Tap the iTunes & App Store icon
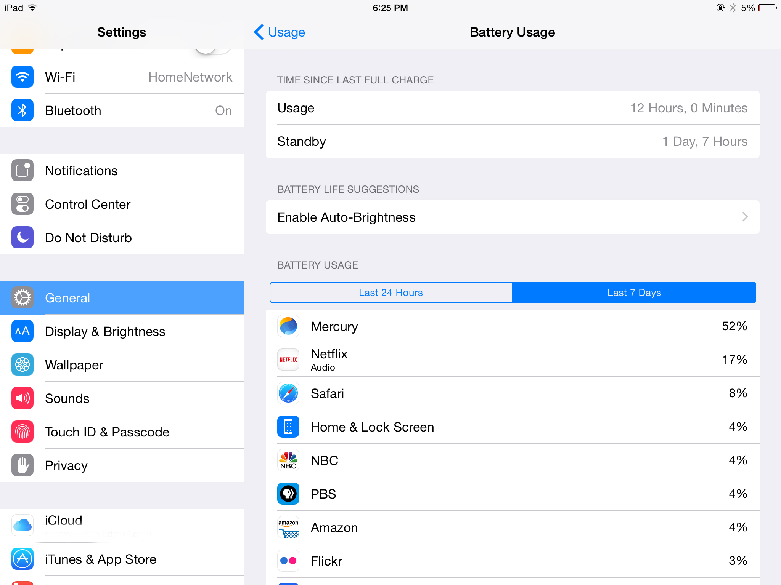The width and height of the screenshot is (781, 585). 22,559
